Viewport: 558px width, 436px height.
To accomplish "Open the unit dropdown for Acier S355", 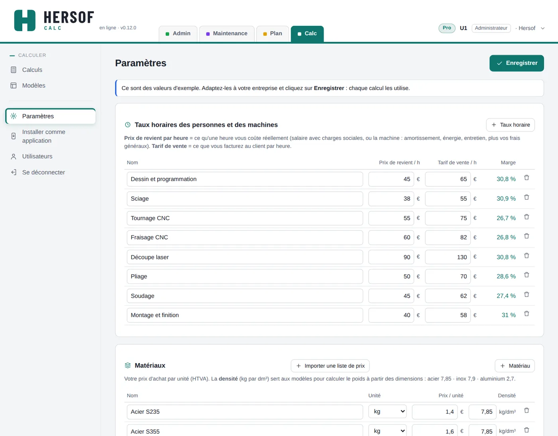I will tap(387, 431).
